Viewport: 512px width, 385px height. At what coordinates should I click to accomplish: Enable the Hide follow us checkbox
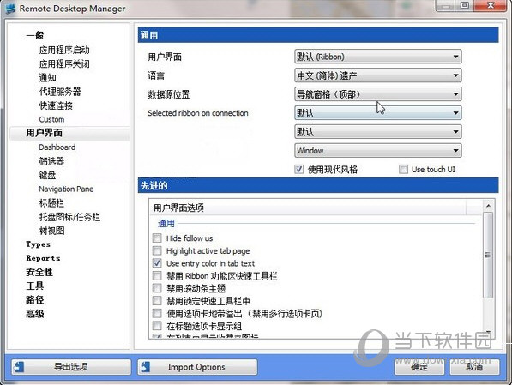click(157, 238)
